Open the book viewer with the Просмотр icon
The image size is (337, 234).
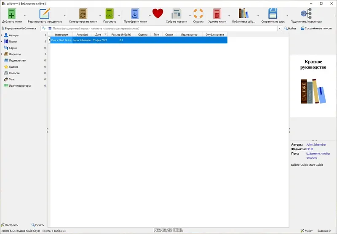click(x=110, y=14)
